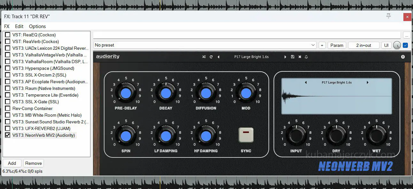This screenshot has height=189, width=413.
Task: Pin the FX window on top
Action: [388, 16]
